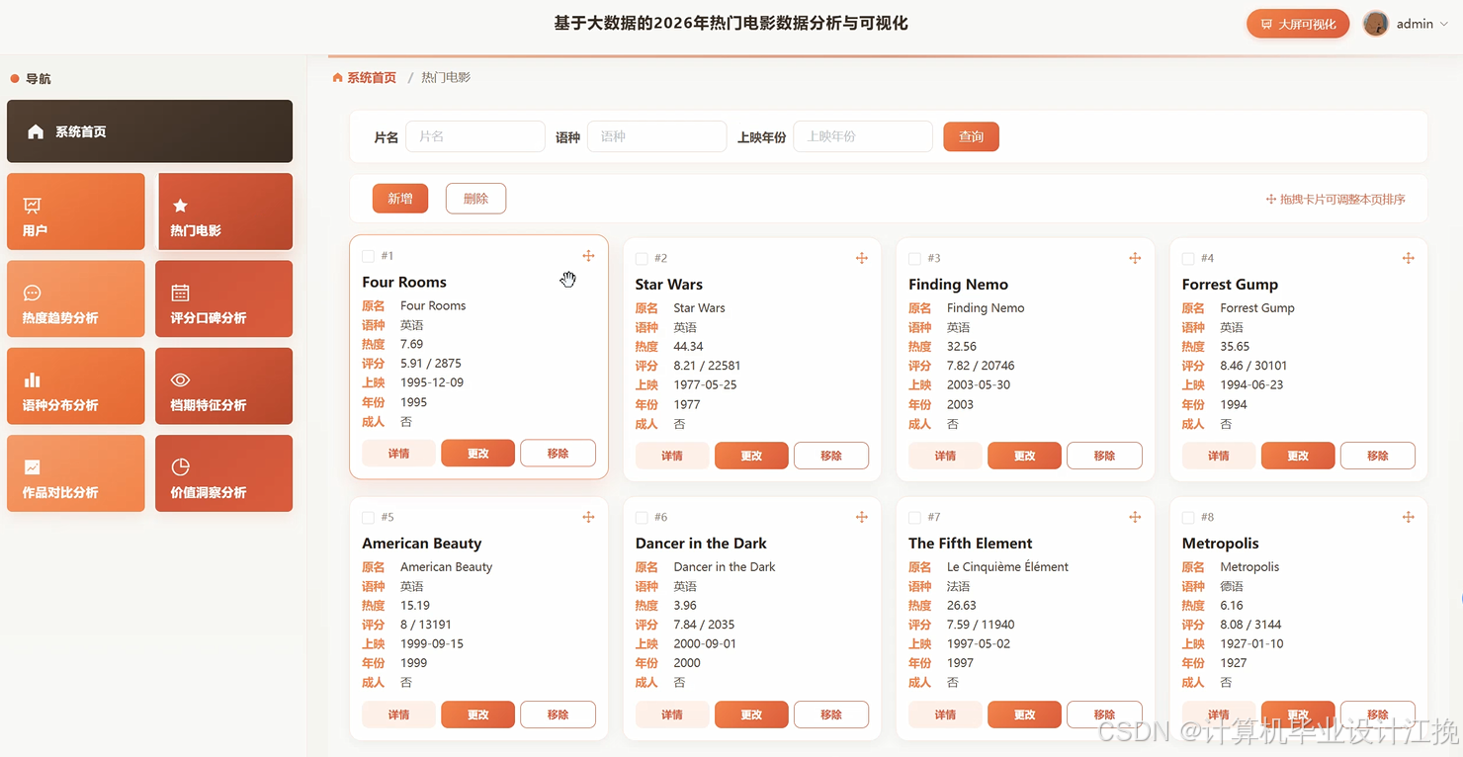Tick checkbox on card #8 Metropolis
The width and height of the screenshot is (1463, 757).
[1188, 517]
